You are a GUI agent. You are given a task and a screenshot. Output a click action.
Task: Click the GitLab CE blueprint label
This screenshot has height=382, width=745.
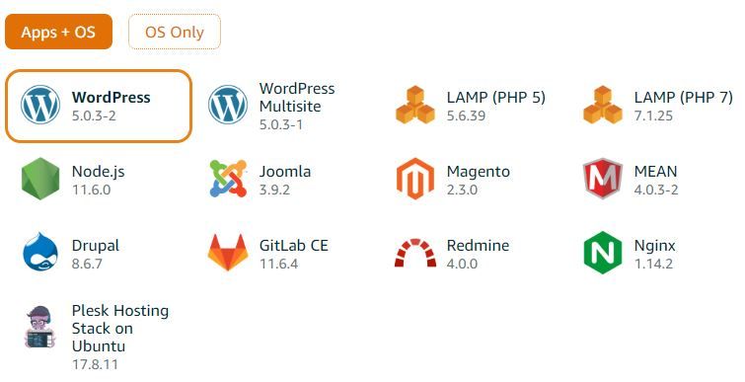tap(294, 245)
